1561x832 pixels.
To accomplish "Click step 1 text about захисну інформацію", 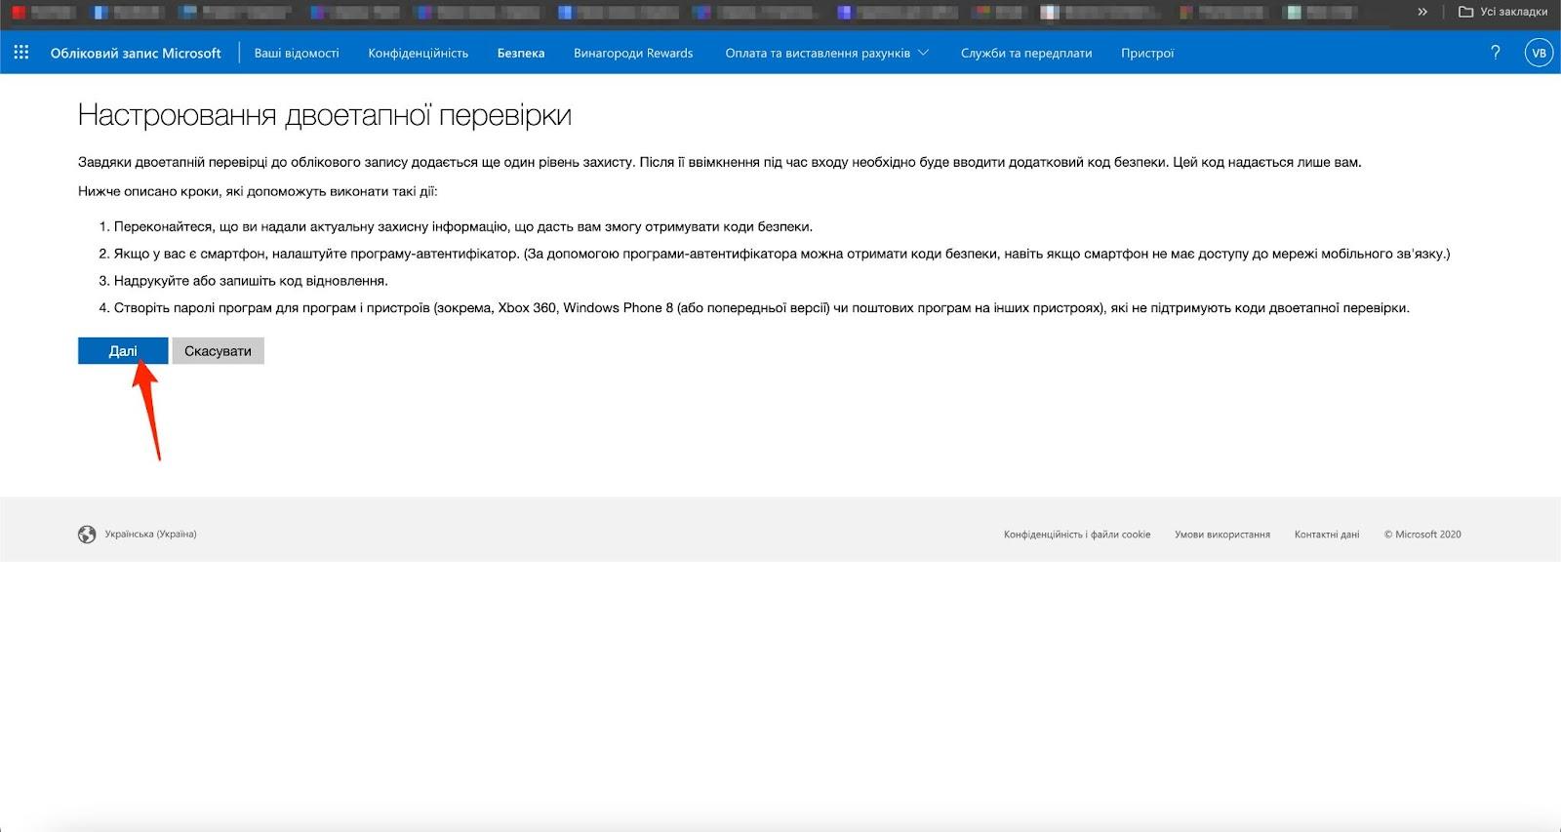I will click(463, 226).
